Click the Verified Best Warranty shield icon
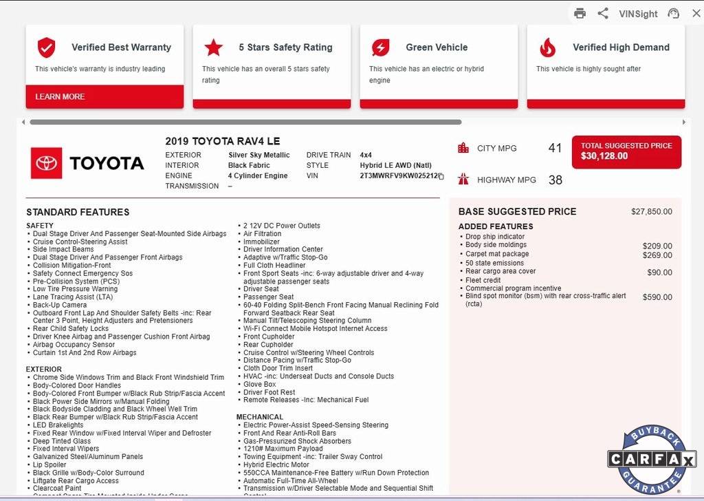This screenshot has width=704, height=501. coord(46,47)
